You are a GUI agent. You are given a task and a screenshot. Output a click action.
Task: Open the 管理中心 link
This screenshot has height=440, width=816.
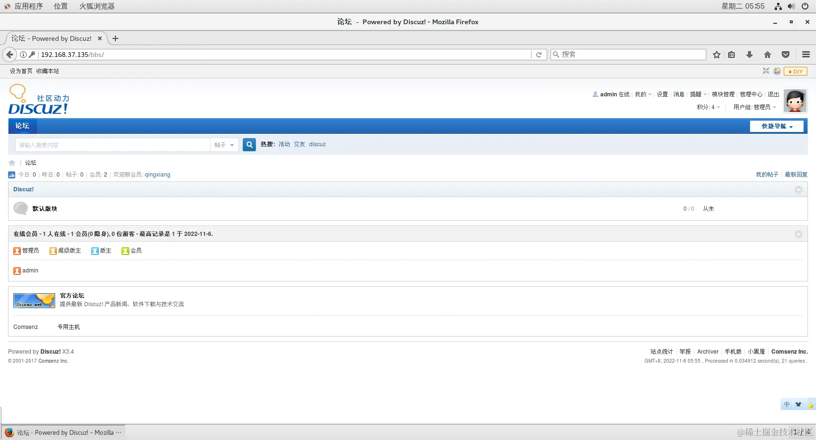(751, 94)
